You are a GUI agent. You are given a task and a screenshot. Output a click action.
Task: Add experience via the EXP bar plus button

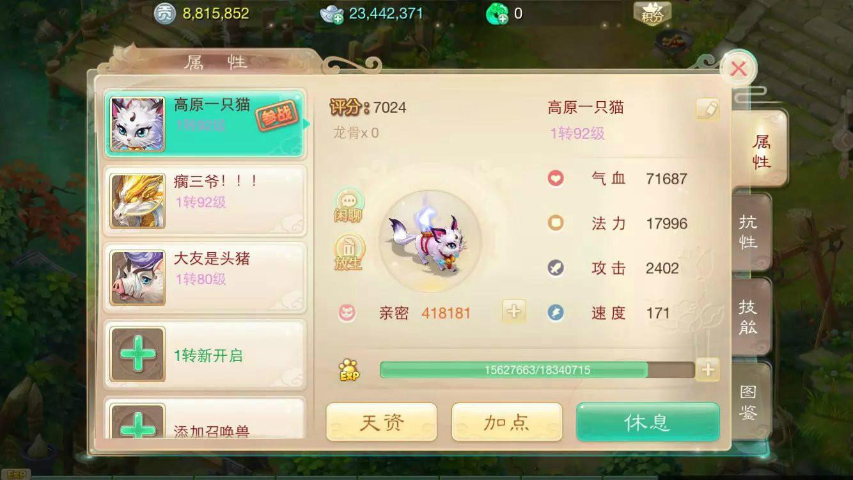point(708,369)
